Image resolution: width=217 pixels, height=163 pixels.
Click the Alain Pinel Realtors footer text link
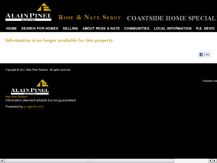(16, 97)
